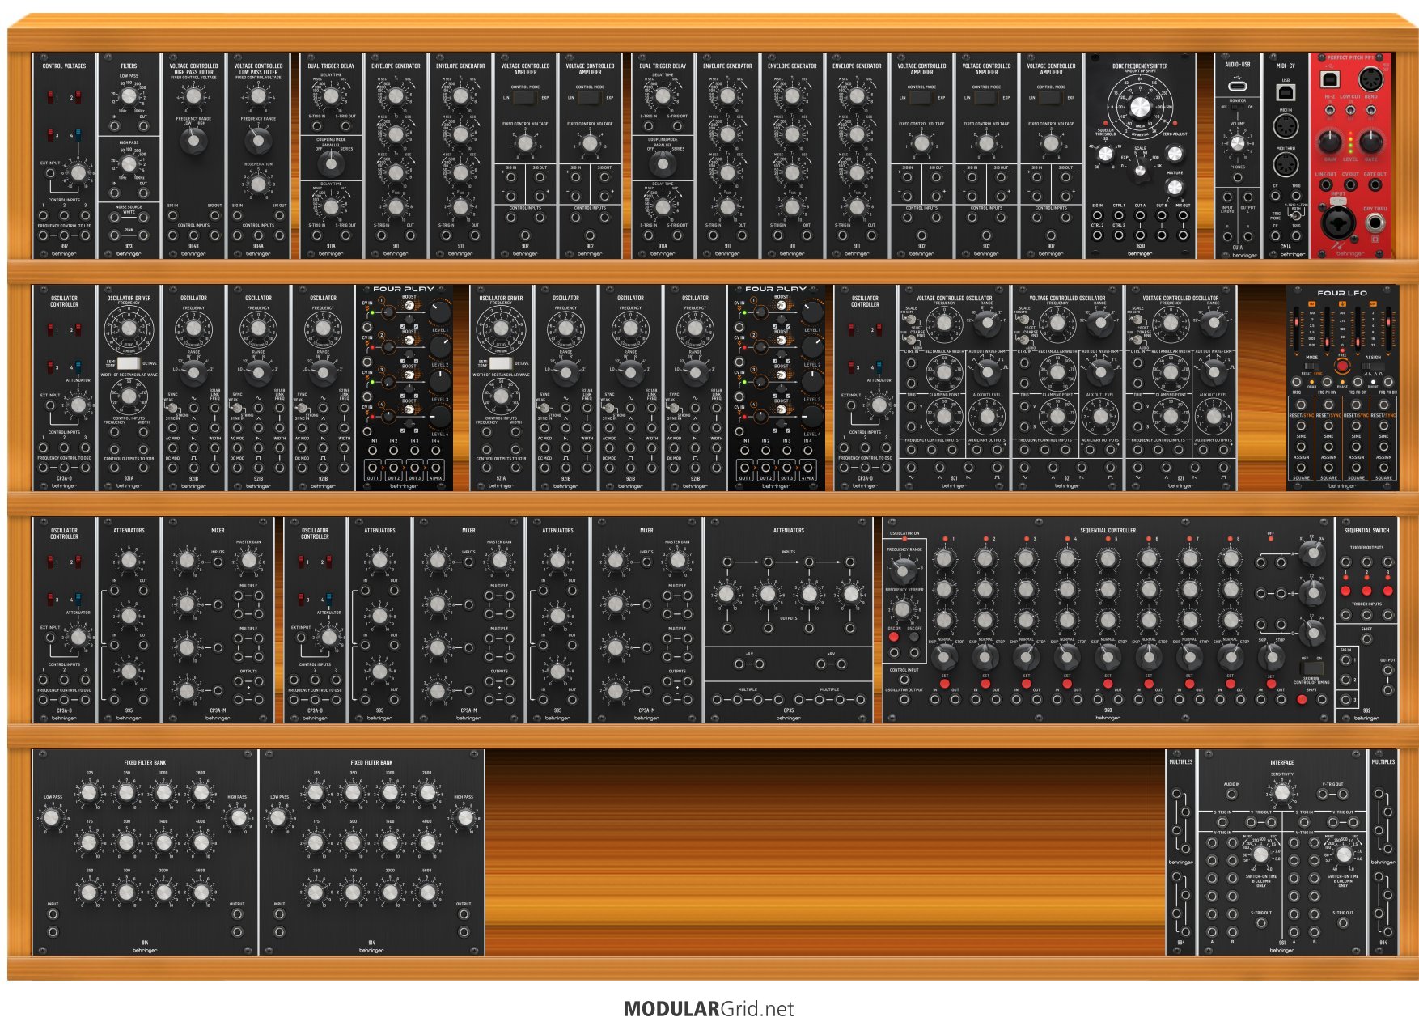Click FREQUENCY RANGE selector on Sequential Controller
The width and height of the screenshot is (1419, 1026).
pyautogui.click(x=902, y=571)
